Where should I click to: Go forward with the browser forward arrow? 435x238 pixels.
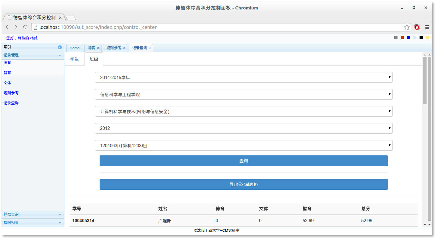pos(16,27)
